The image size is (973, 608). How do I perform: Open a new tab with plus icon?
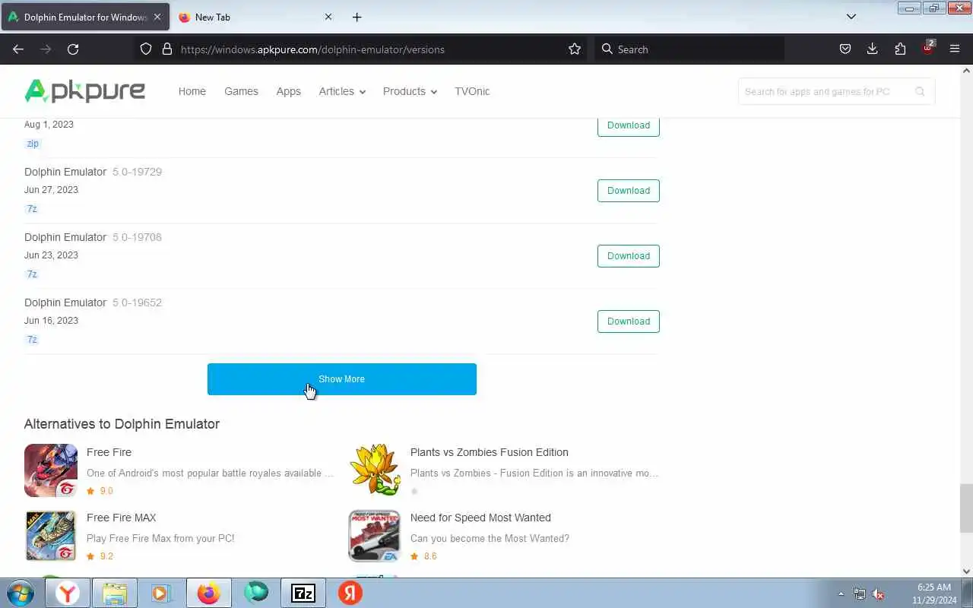click(x=357, y=17)
